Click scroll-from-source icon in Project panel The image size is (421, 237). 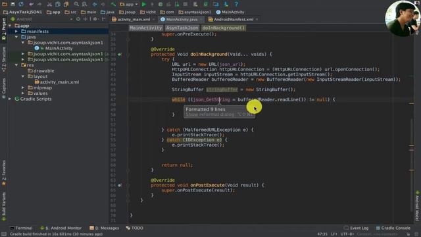(78, 19)
